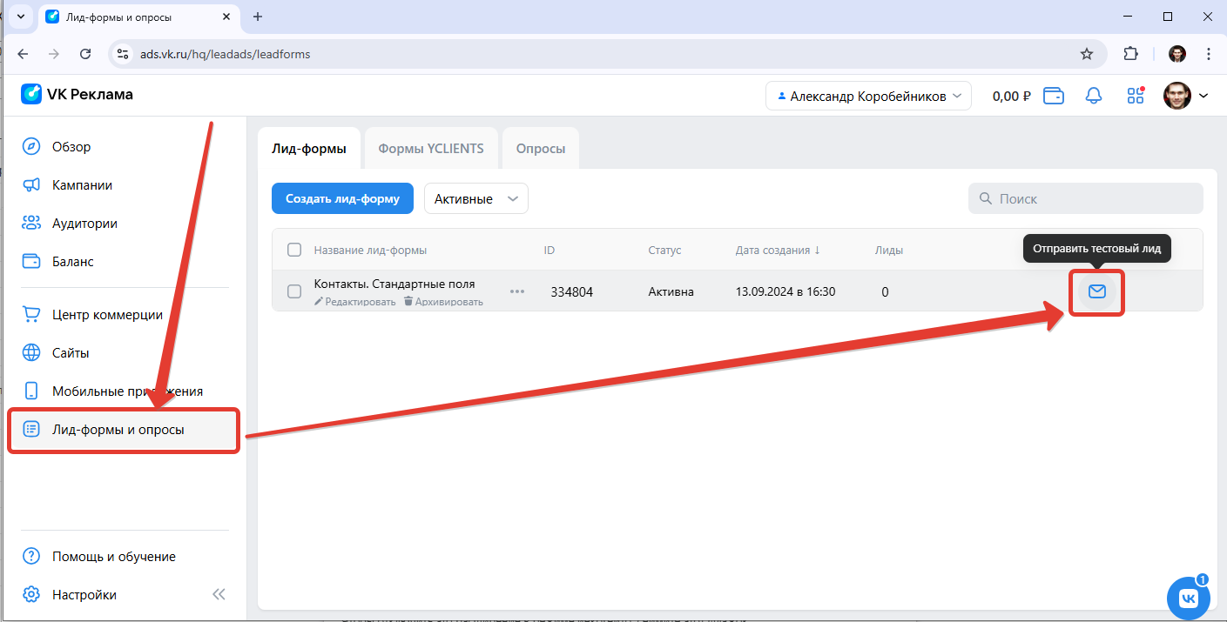Screen dimensions: 1227x622
Task: Bookmark page with star icon
Action: [1087, 54]
